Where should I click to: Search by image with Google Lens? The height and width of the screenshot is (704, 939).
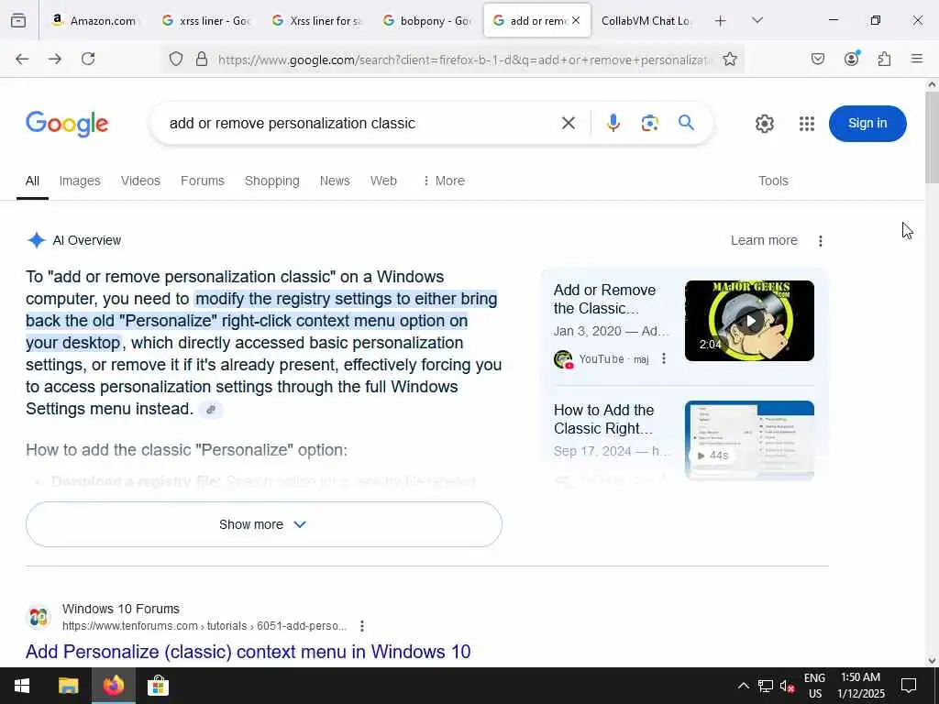coord(650,124)
